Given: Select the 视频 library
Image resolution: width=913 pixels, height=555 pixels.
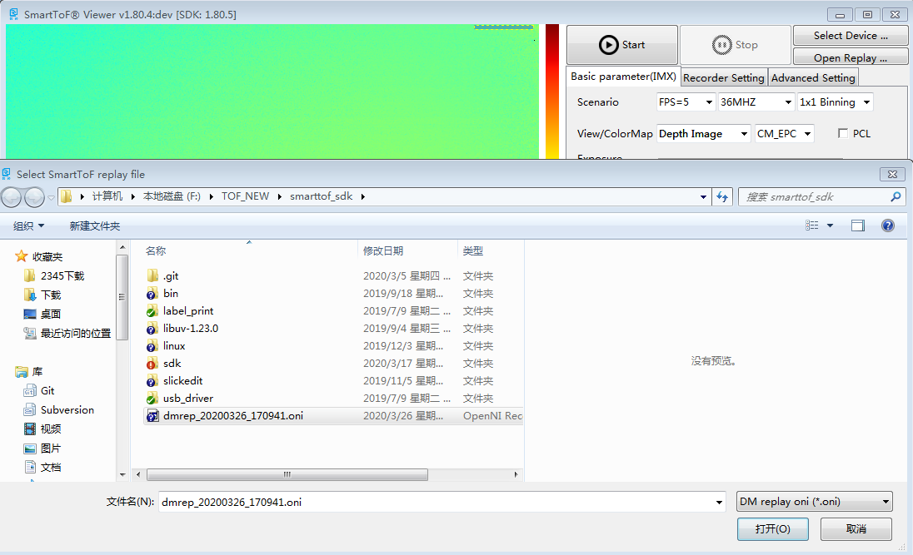Looking at the screenshot, I should point(51,429).
